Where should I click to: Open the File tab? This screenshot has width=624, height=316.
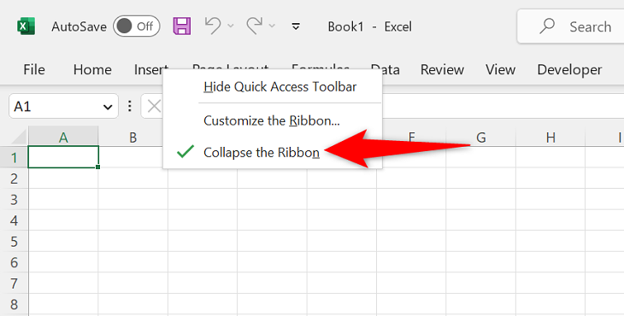click(34, 69)
